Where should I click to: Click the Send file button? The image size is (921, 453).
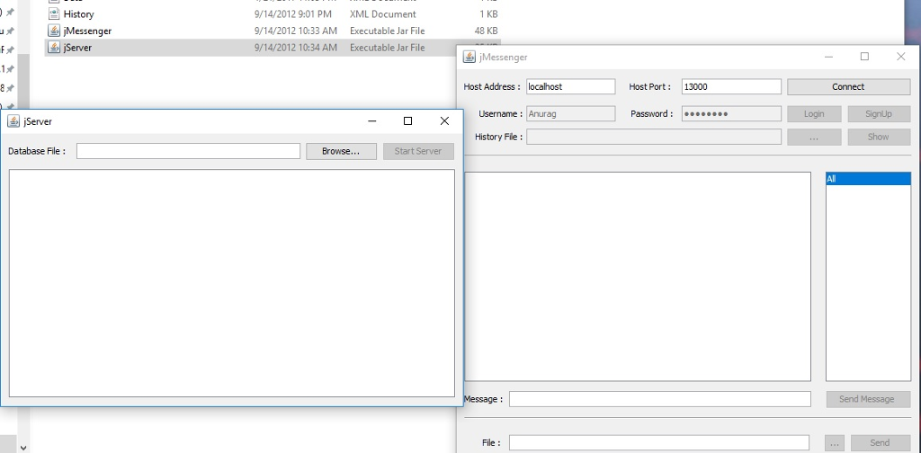[x=880, y=442]
